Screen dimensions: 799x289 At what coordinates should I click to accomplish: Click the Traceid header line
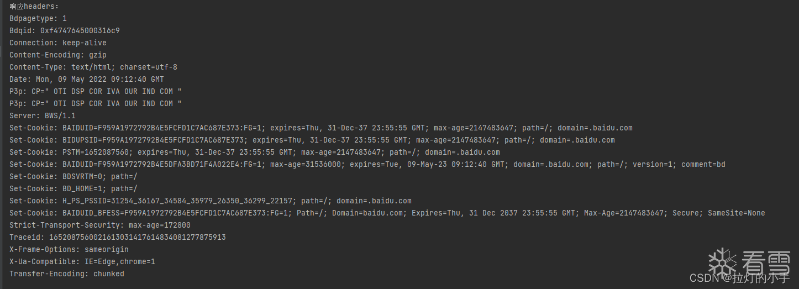[x=118, y=237]
